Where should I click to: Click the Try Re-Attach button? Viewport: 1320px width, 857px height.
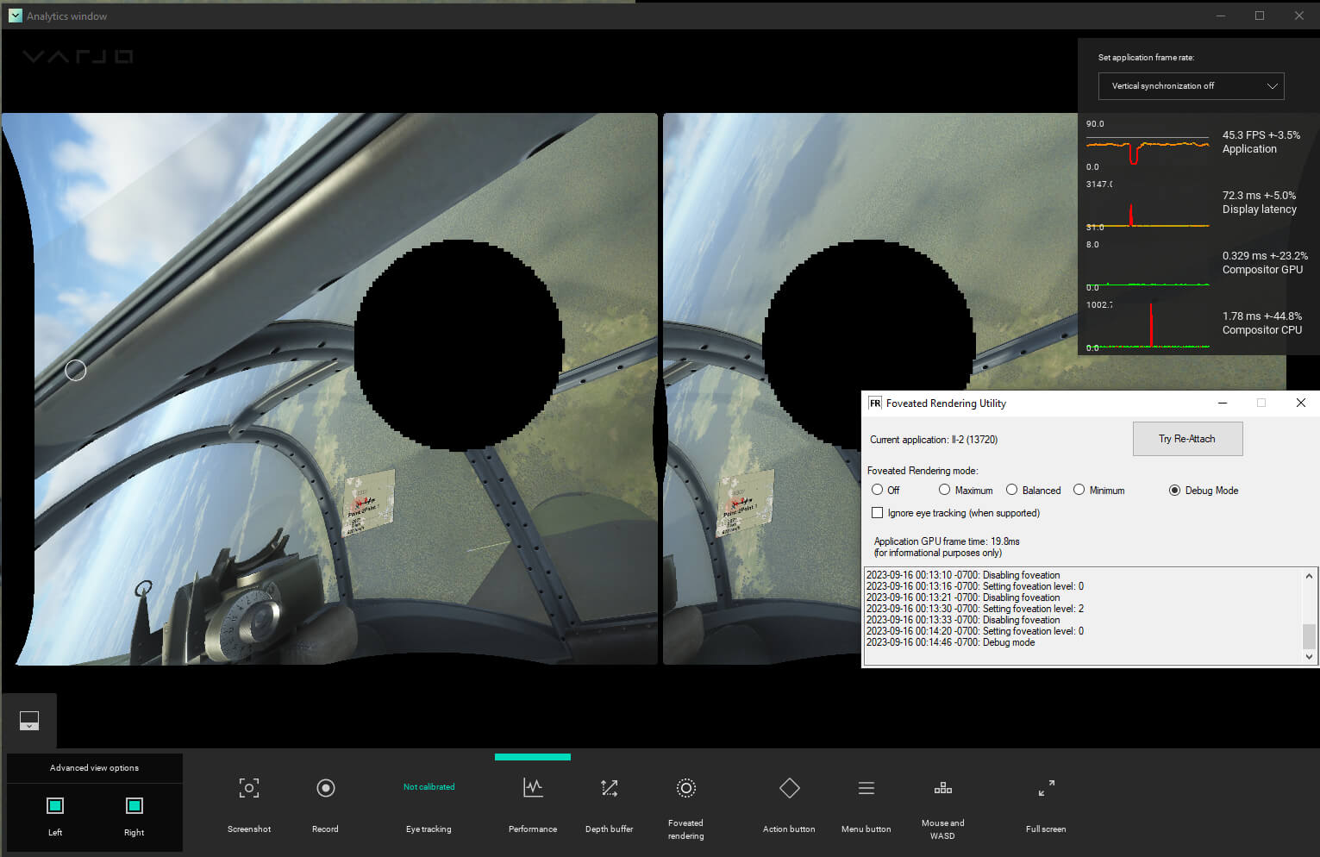point(1187,439)
